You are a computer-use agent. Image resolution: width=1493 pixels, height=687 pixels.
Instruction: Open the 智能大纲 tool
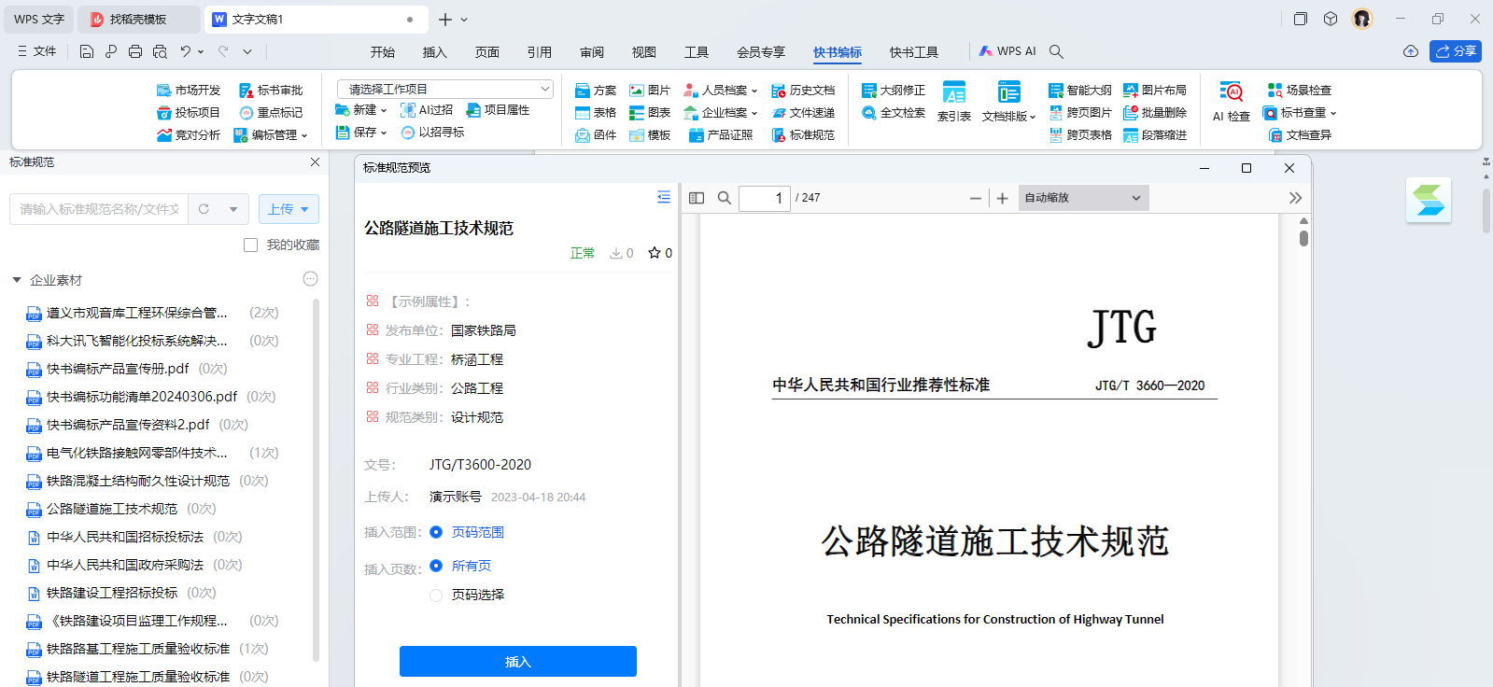(1080, 91)
